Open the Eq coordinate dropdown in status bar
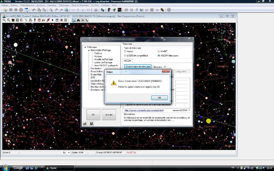The image size is (274, 171). [68, 152]
